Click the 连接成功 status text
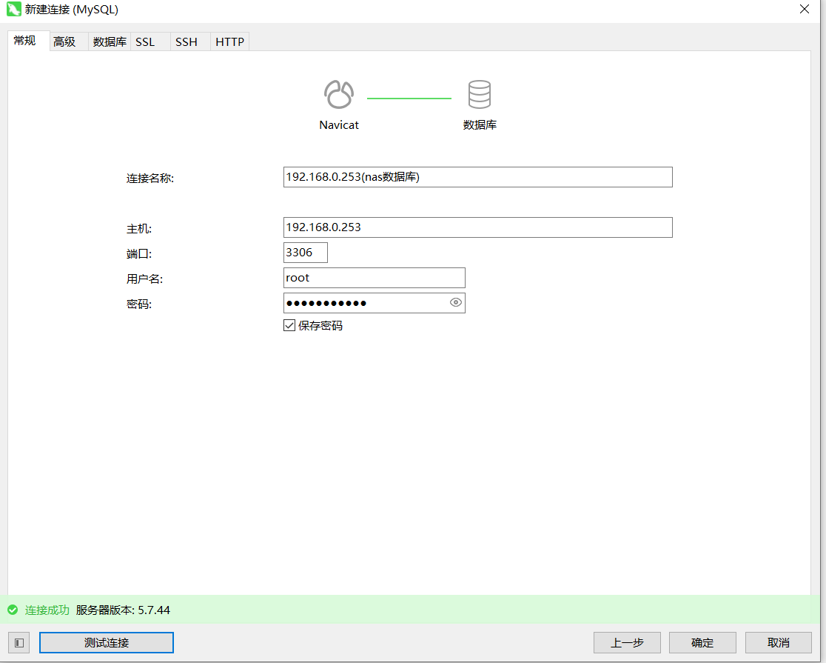The height and width of the screenshot is (663, 826). [47, 610]
